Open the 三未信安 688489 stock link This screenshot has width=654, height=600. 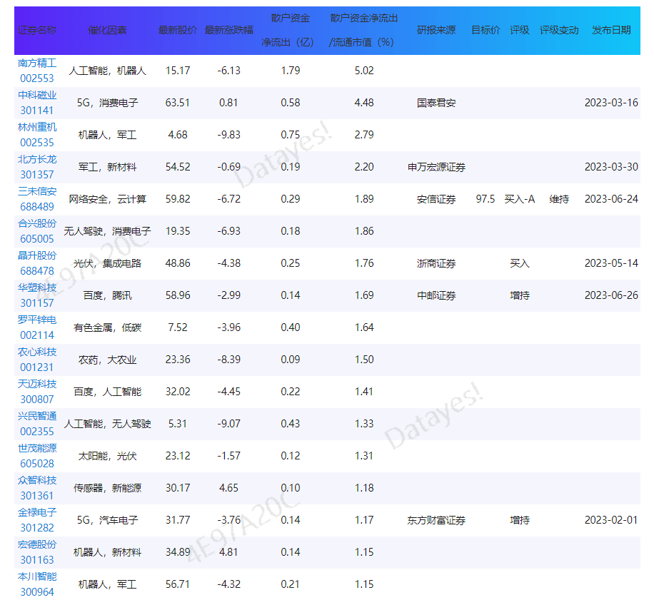coord(37,199)
